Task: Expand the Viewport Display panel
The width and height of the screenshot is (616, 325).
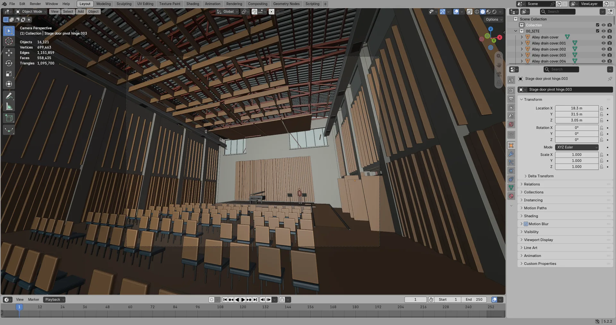Action: (x=565, y=240)
